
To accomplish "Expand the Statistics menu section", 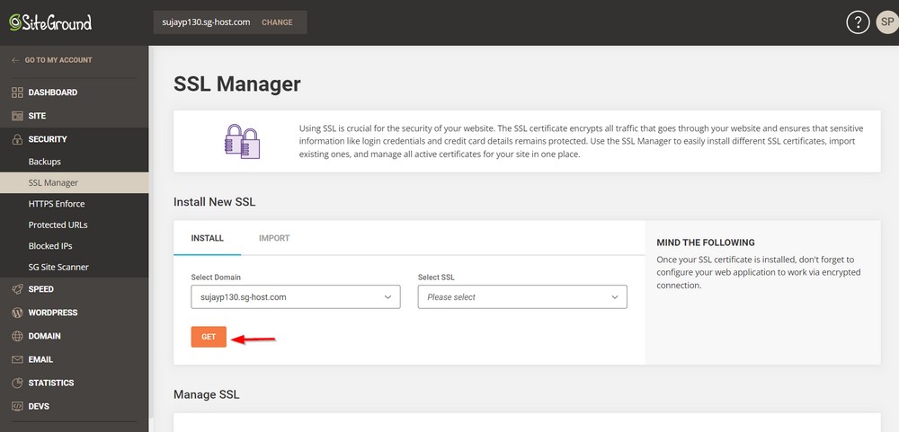I will (51, 383).
